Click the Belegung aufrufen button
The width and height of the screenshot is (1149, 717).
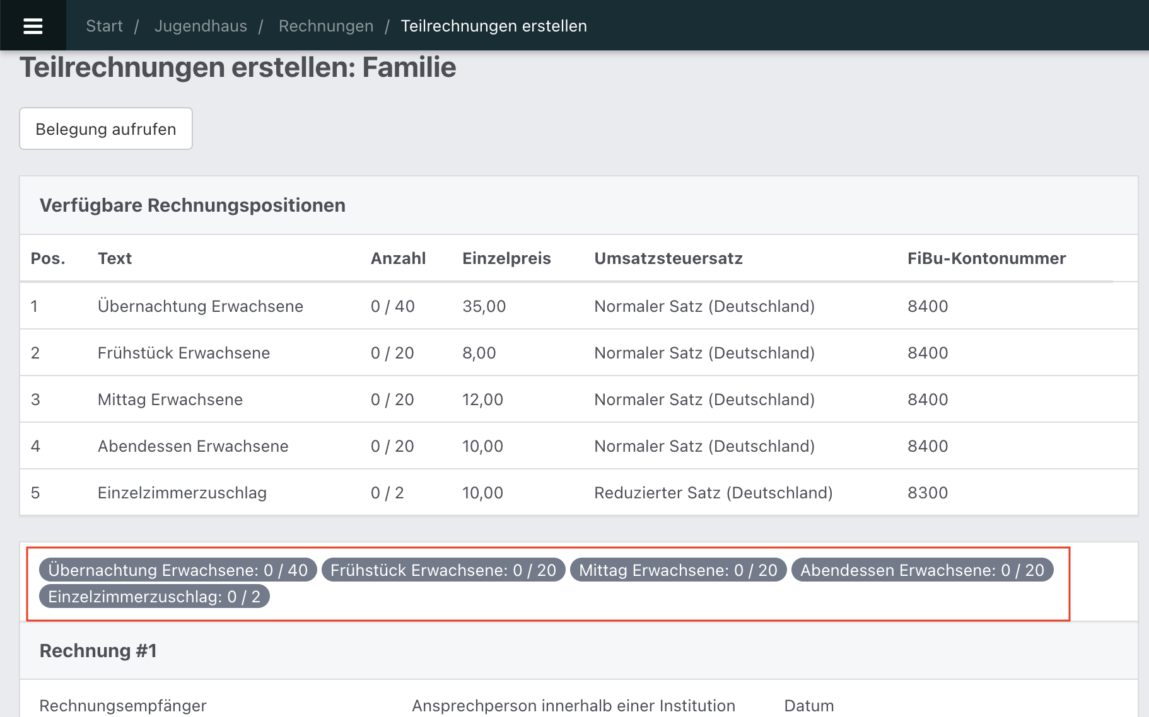[105, 129]
